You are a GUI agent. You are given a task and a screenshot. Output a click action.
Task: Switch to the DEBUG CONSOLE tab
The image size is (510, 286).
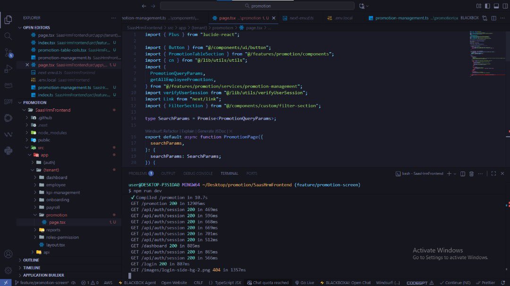pyautogui.click(x=198, y=173)
